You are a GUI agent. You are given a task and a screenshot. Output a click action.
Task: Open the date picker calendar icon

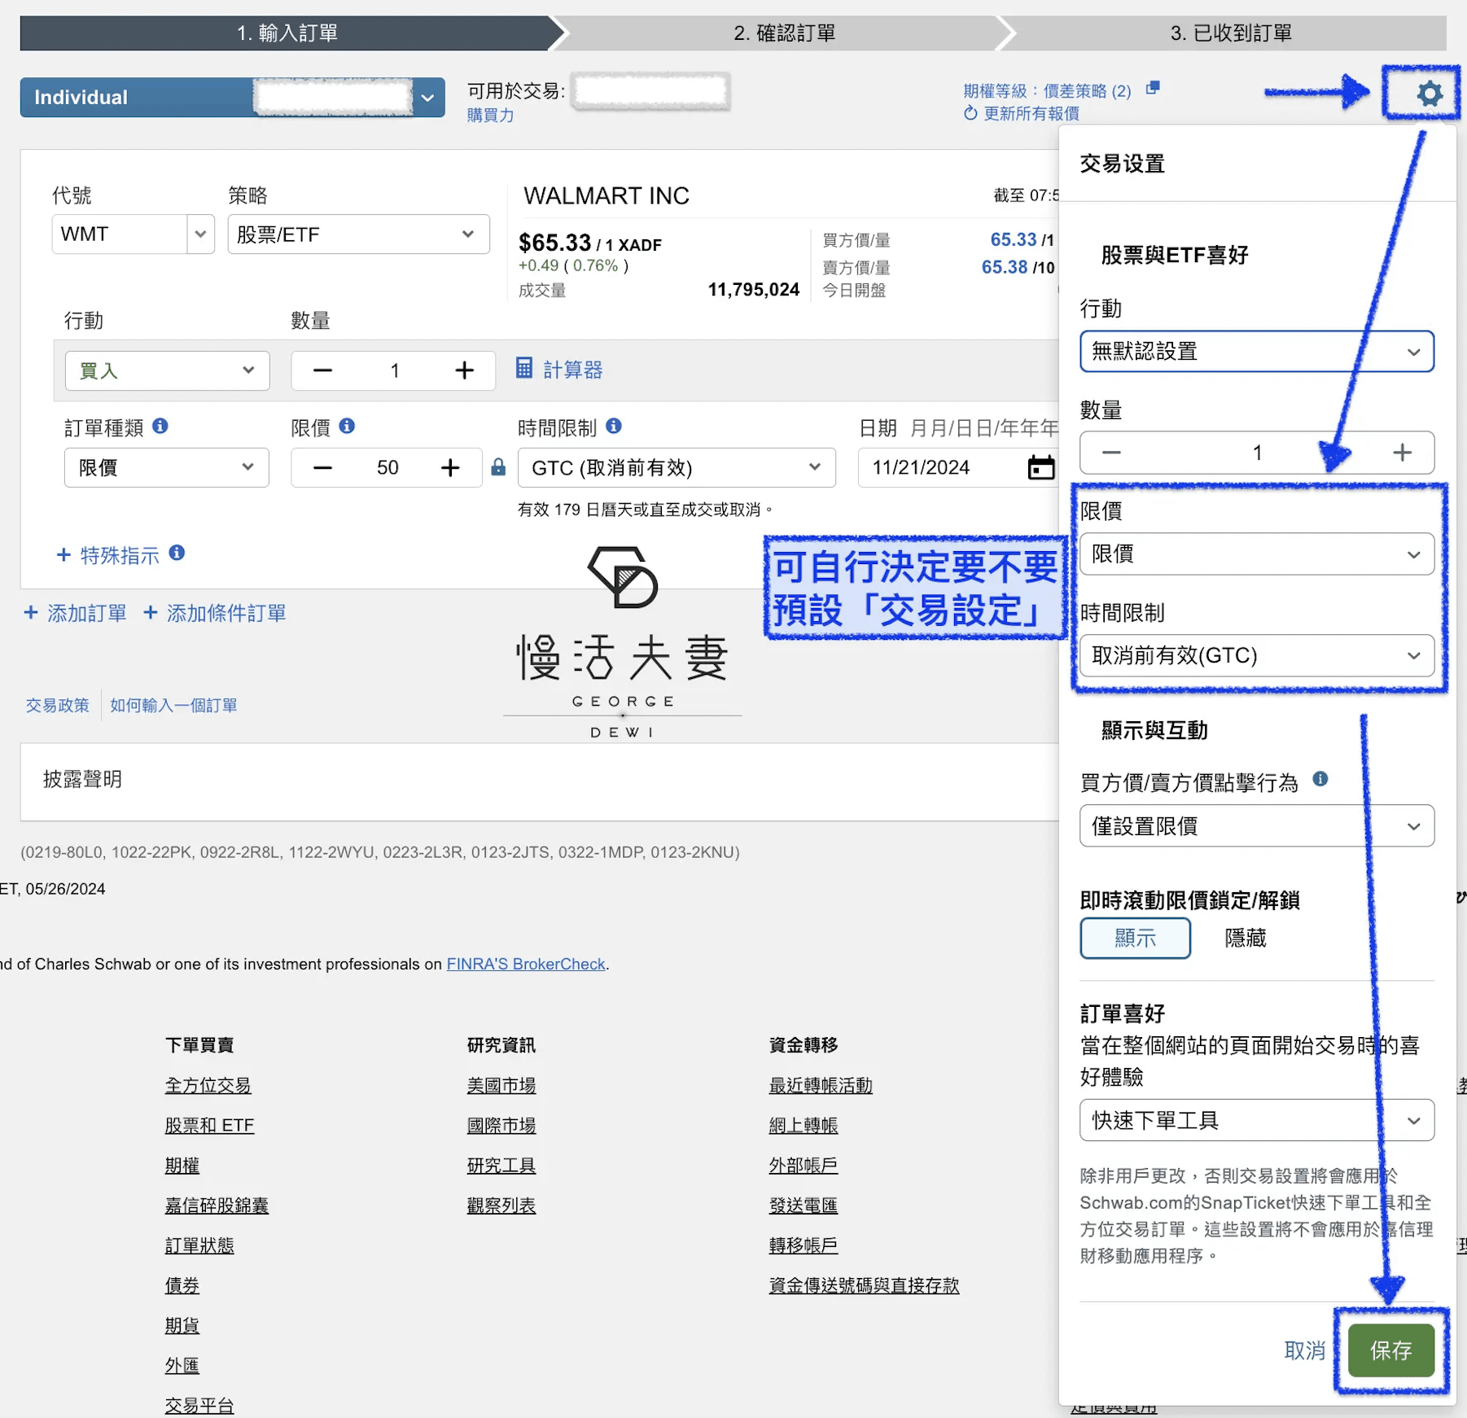(x=1040, y=467)
